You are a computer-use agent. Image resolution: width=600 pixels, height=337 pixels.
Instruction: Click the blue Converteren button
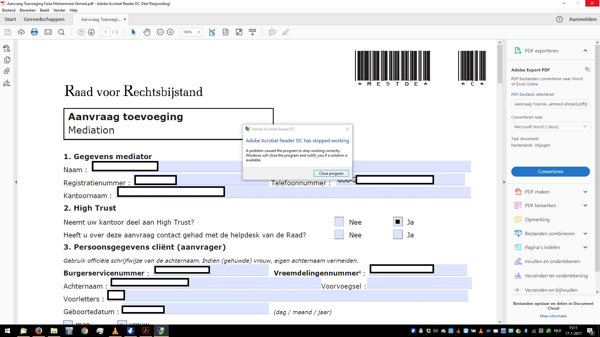click(x=550, y=172)
